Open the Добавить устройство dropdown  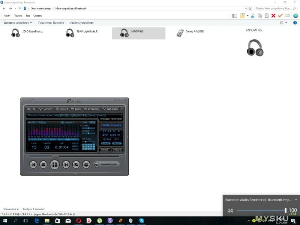click(18, 23)
